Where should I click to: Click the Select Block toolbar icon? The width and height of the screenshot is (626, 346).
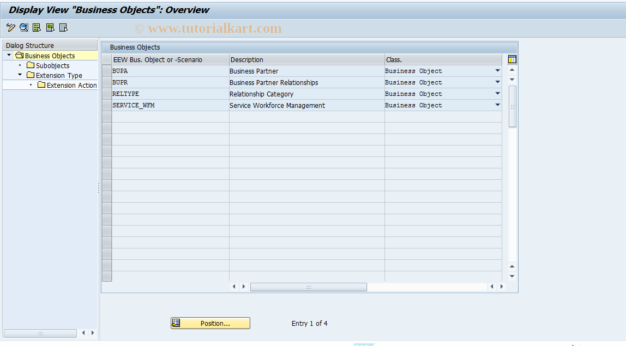[50, 28]
